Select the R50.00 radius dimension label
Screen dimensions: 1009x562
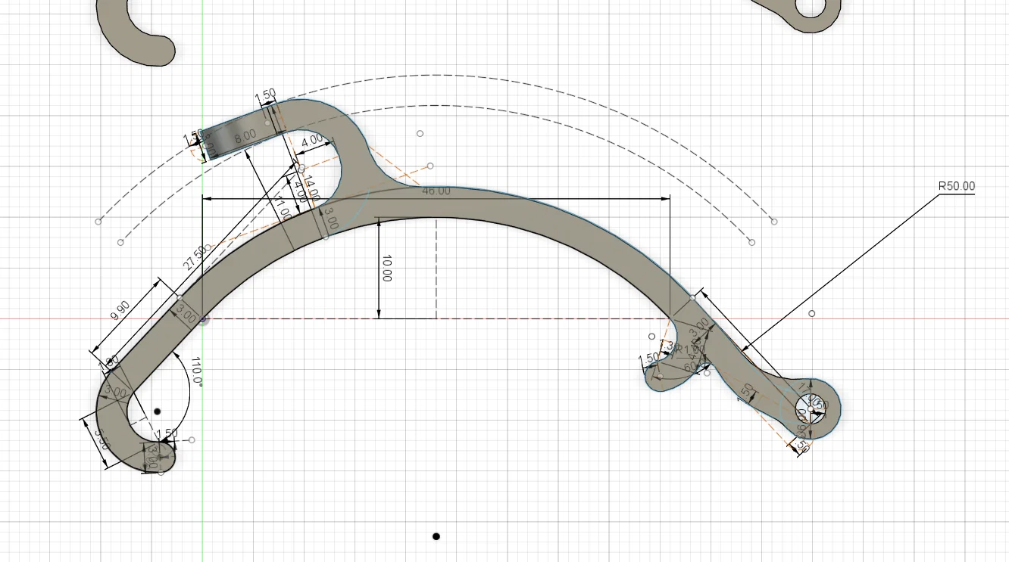[956, 186]
